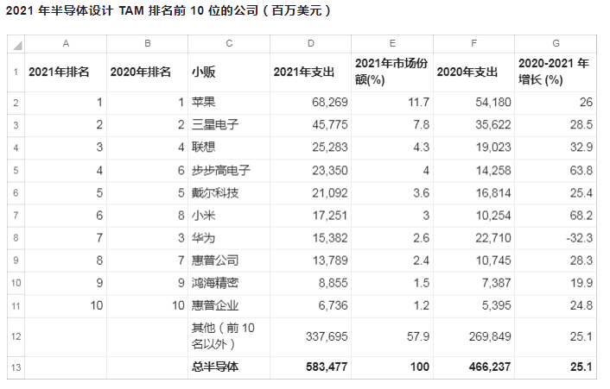Select the 步步高电子 cell
The height and width of the screenshot is (389, 610).
[x=228, y=170]
